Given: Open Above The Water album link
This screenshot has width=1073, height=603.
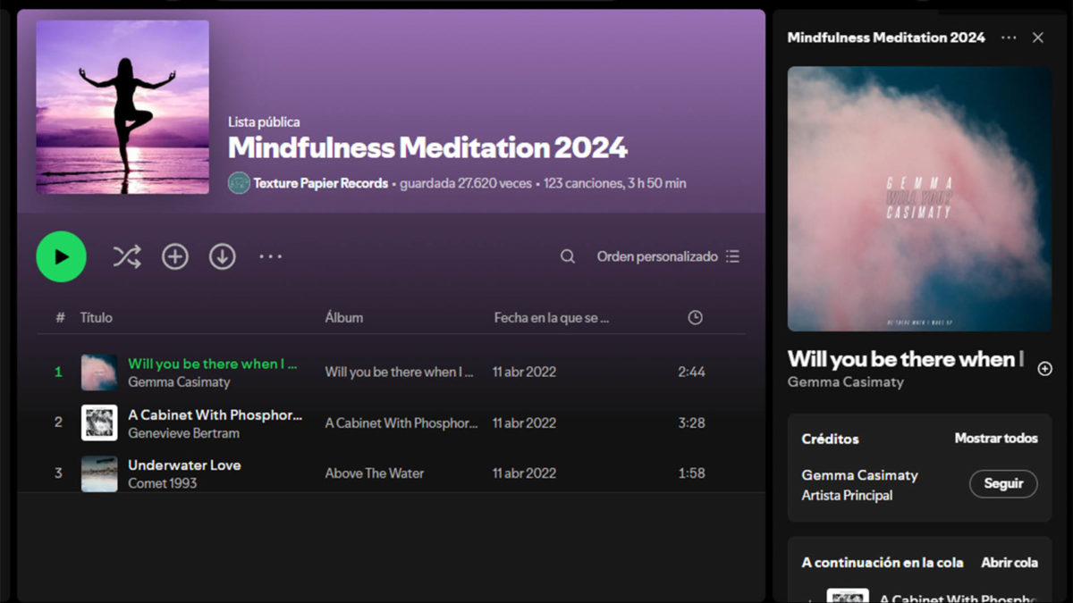Looking at the screenshot, I should point(374,473).
